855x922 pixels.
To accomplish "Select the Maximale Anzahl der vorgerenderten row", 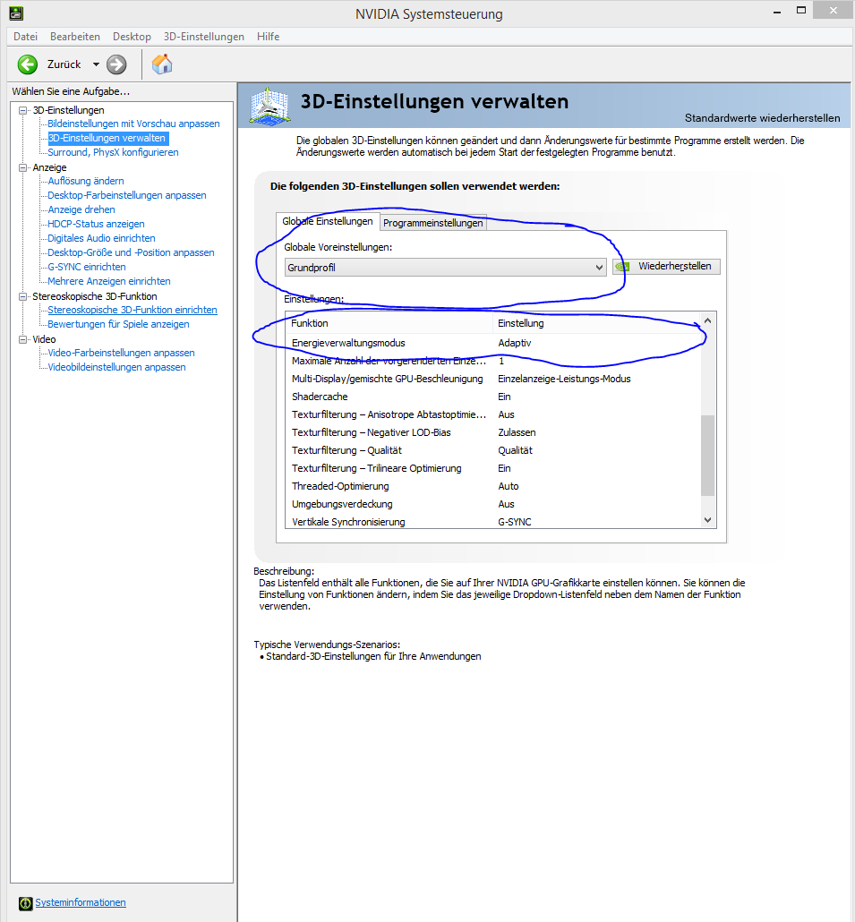I will [x=492, y=361].
